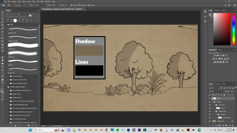Select the Type tool
Viewport: 237px width, 133px height.
coord(3,67)
